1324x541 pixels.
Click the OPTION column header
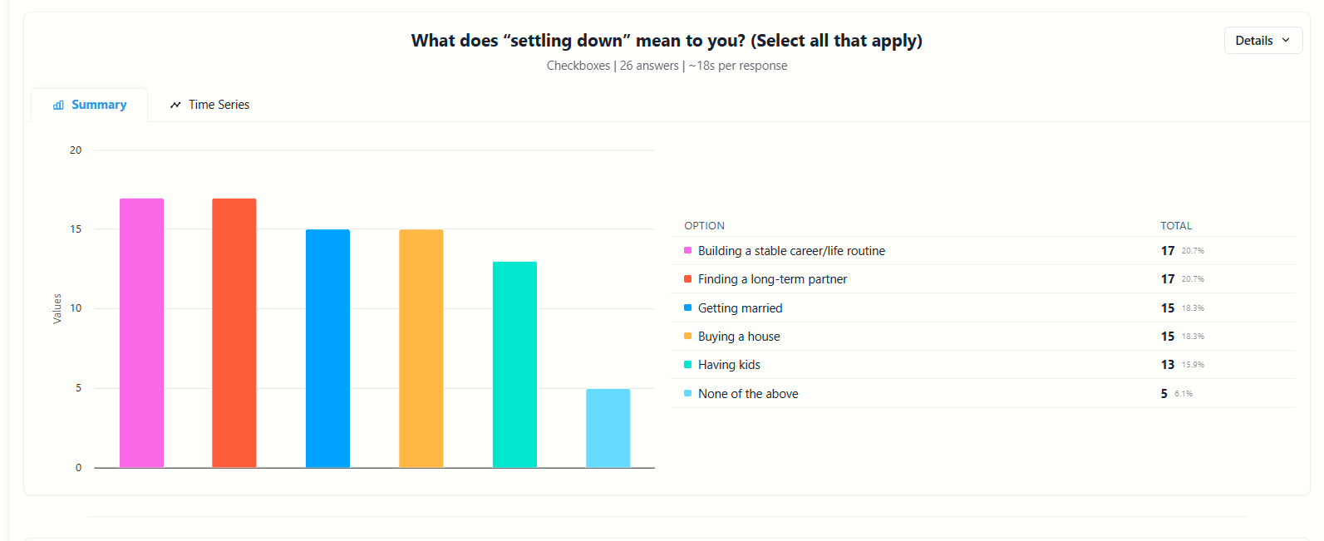tap(704, 225)
